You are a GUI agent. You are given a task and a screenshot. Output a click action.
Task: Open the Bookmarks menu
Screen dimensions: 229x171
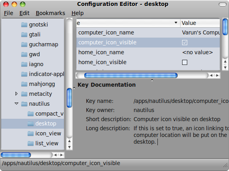[x=50, y=13]
